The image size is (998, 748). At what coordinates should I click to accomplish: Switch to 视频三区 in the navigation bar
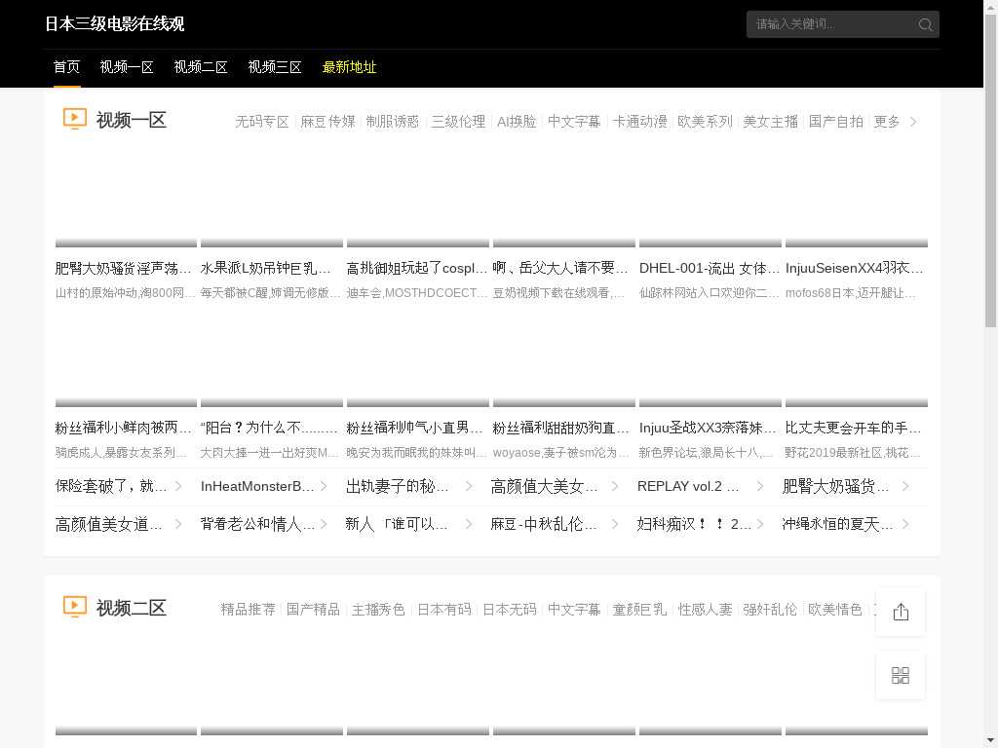click(275, 67)
